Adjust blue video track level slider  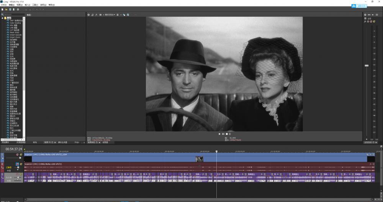pyautogui.click(x=20, y=158)
